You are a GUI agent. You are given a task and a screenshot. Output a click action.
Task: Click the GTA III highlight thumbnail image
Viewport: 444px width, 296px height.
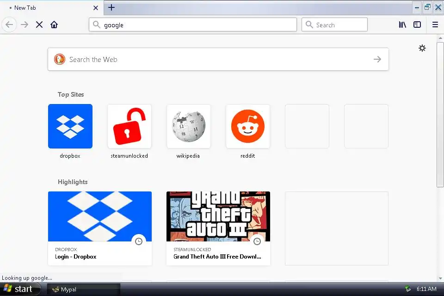tap(218, 216)
